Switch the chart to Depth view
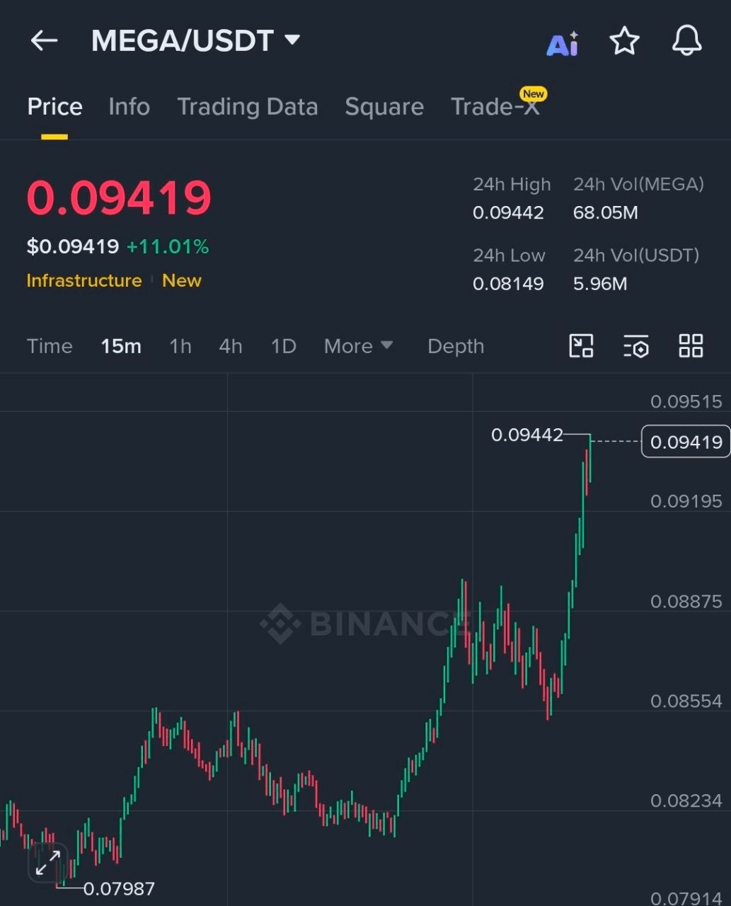The image size is (731, 906). click(456, 346)
